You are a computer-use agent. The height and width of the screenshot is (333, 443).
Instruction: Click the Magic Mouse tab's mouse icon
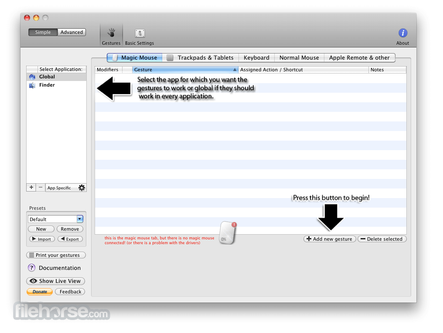[115, 57]
